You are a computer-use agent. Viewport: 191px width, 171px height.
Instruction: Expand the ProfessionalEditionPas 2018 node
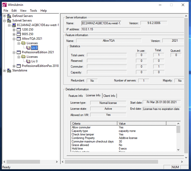[x=14, y=66]
